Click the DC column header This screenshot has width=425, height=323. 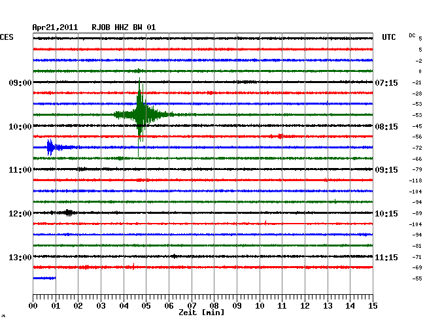pos(412,35)
